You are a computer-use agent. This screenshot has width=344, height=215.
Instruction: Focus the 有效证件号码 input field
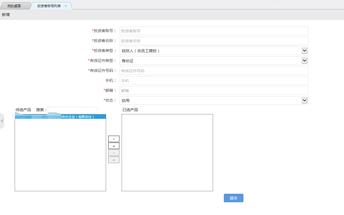[214, 71]
